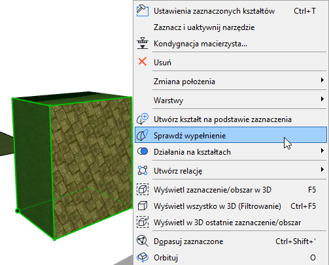Expand Warstwy submenu arrow
Image resolution: width=329 pixels, height=265 pixels.
(322, 99)
